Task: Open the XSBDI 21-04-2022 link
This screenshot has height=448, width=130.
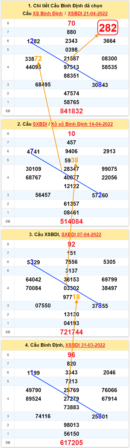Action: click(x=87, y=13)
